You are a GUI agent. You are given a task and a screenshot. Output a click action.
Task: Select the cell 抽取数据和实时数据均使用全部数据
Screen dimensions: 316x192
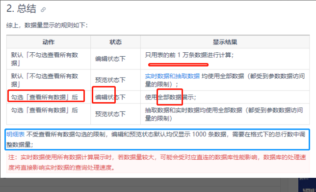point(225,114)
